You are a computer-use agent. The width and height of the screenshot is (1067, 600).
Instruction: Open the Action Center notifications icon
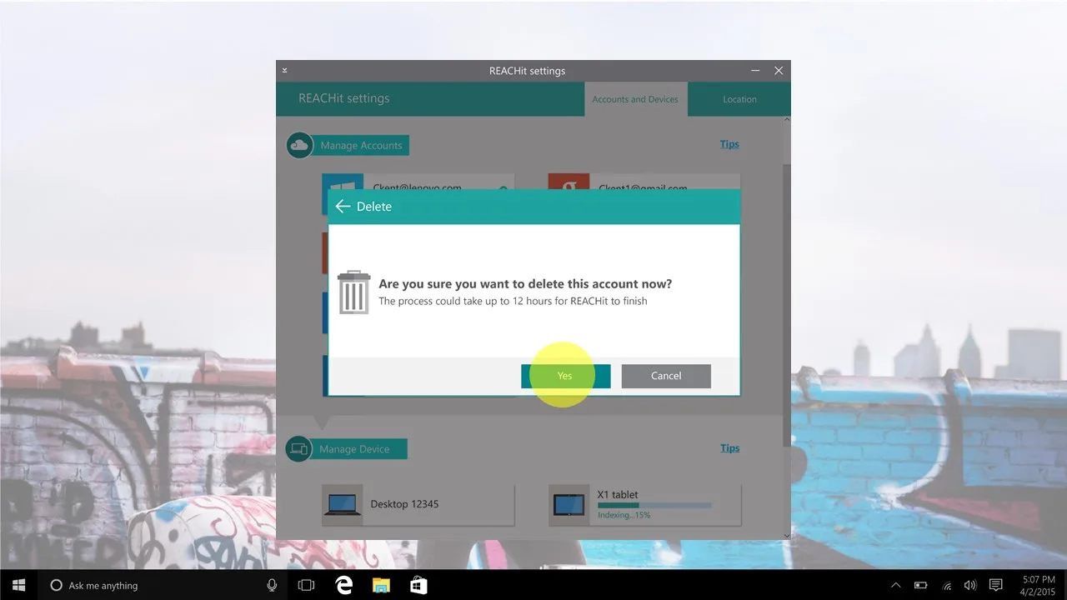995,585
